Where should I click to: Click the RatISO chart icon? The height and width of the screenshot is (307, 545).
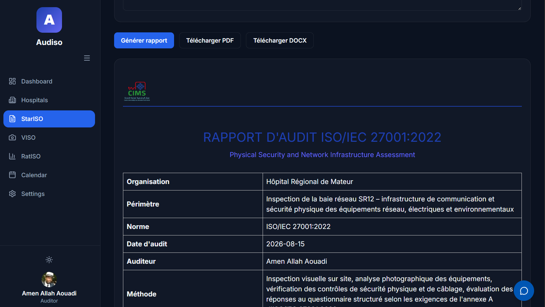[x=12, y=156]
